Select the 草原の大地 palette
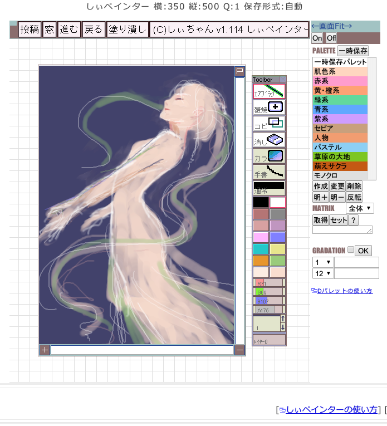This screenshot has height=426, width=387. pyautogui.click(x=340, y=157)
